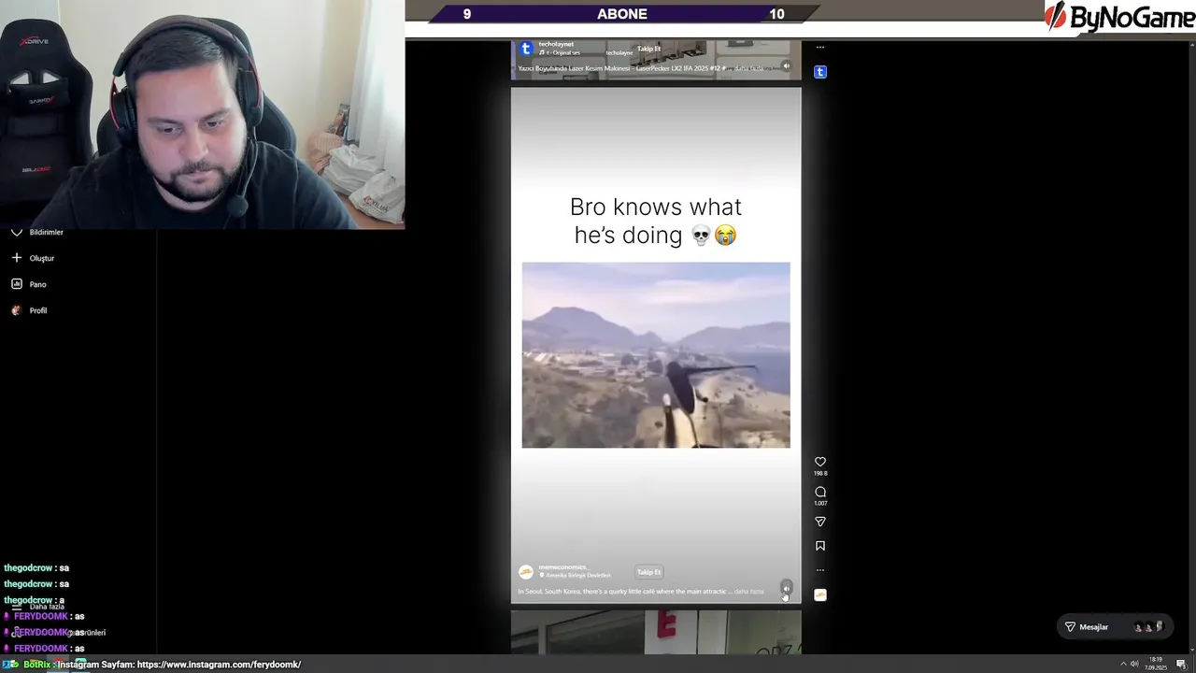Open the taskbar clock showing 18:19
Image resolution: width=1196 pixels, height=673 pixels.
pyautogui.click(x=1158, y=664)
